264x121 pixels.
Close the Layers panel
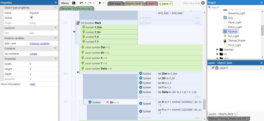[261, 63]
